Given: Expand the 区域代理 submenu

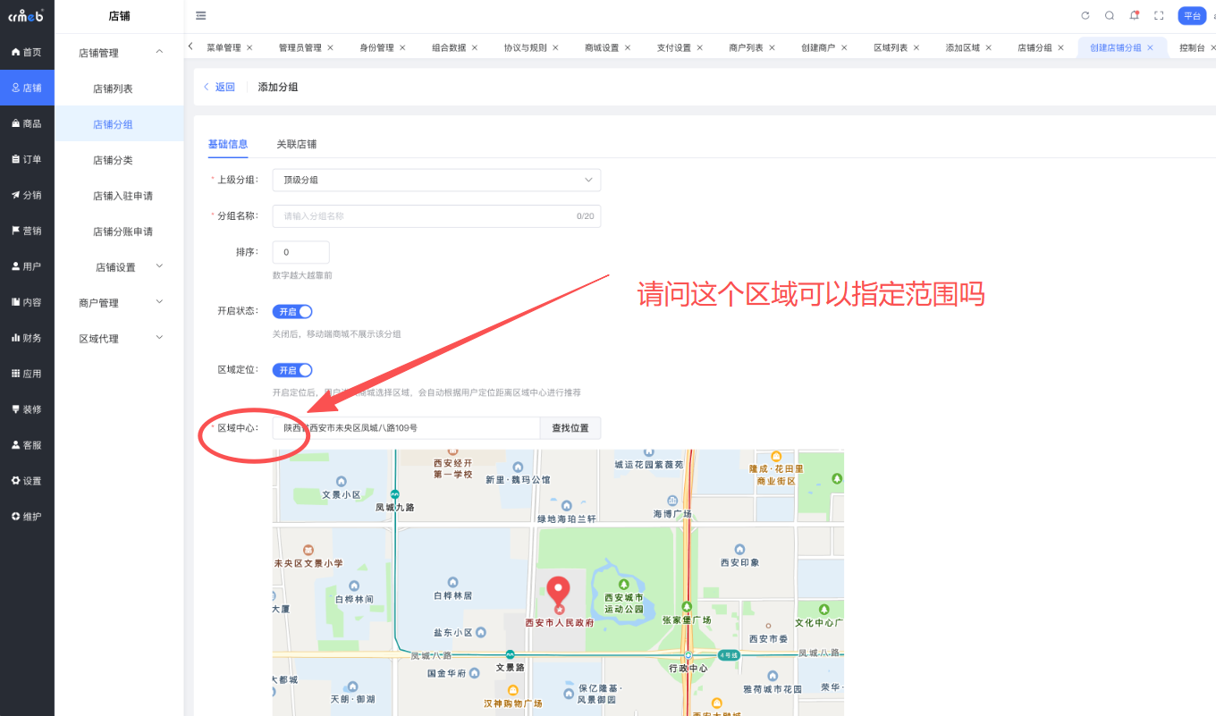Looking at the screenshot, I should 120,339.
